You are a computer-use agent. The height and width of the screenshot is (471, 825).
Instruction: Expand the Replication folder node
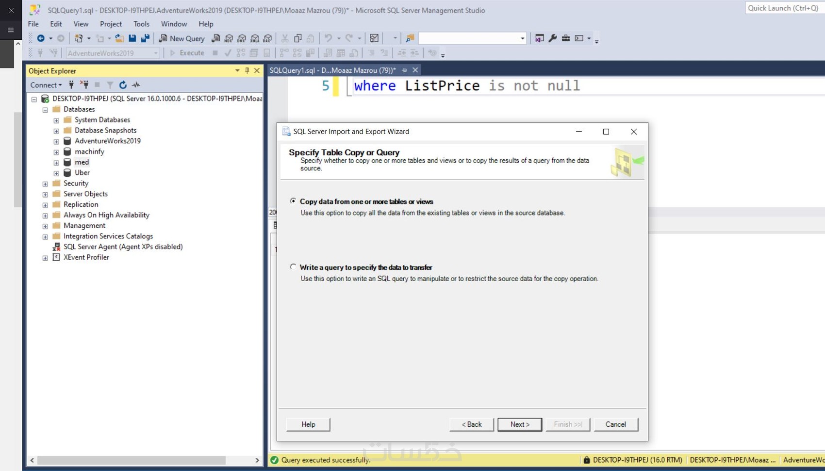point(45,205)
